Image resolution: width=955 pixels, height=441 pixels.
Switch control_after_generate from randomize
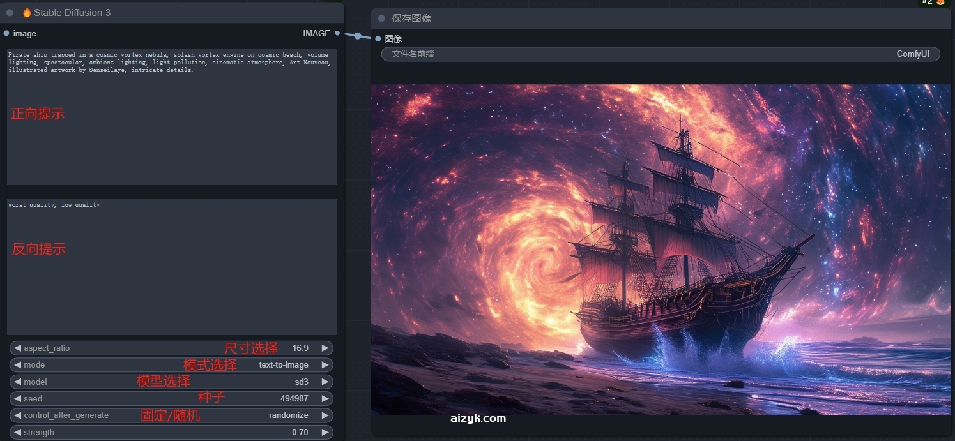(x=289, y=415)
